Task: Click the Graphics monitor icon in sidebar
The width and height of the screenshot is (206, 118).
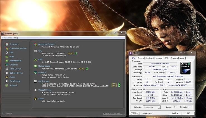Action: click(x=7, y=65)
